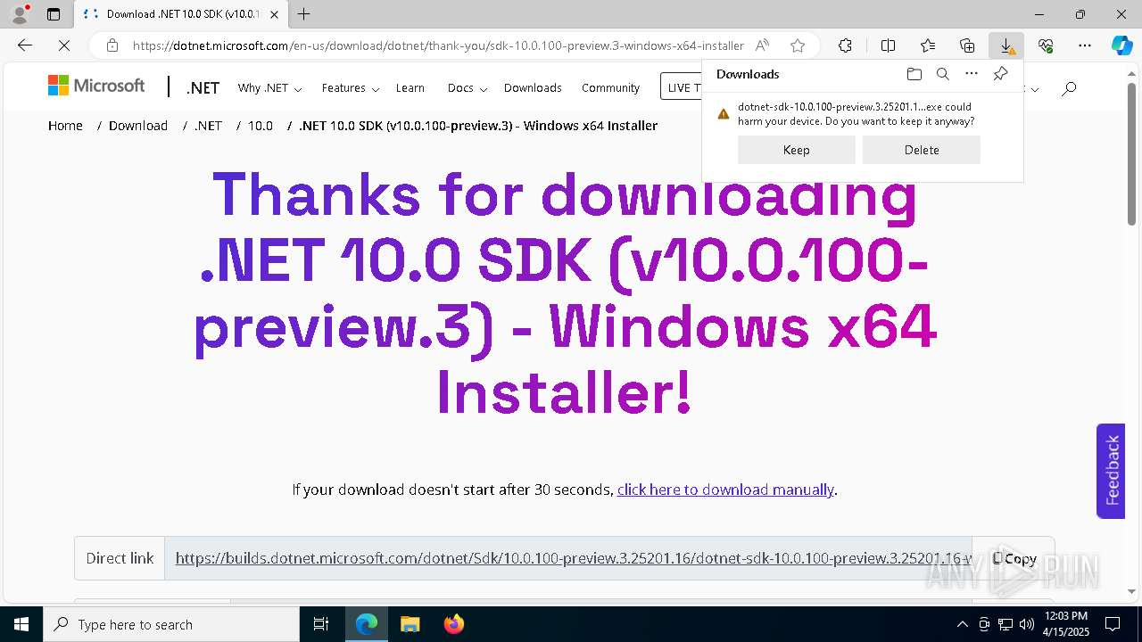Click the browser back arrow
This screenshot has height=642, width=1142.
pyautogui.click(x=25, y=45)
